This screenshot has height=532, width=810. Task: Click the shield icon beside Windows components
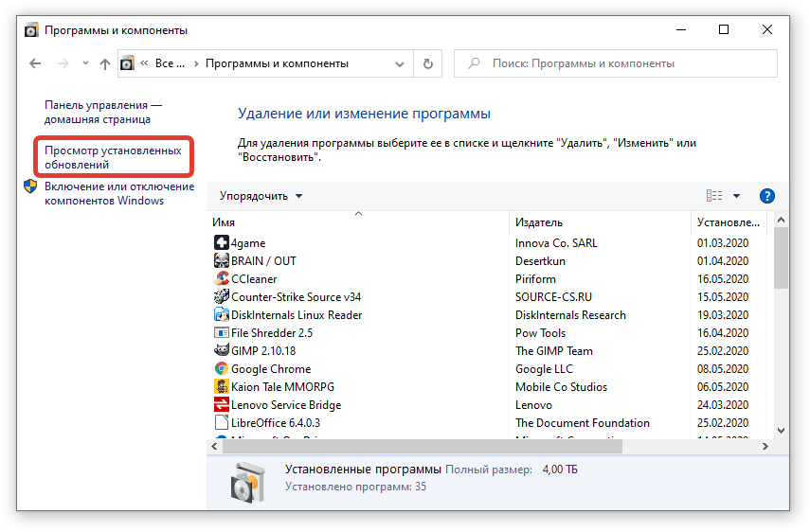coord(30,186)
